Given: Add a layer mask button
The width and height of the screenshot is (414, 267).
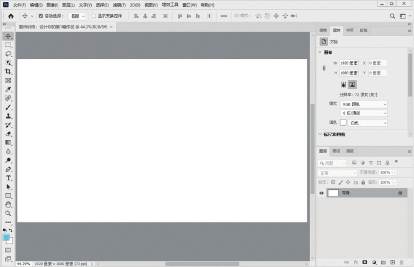Looking at the screenshot, I should 364,262.
